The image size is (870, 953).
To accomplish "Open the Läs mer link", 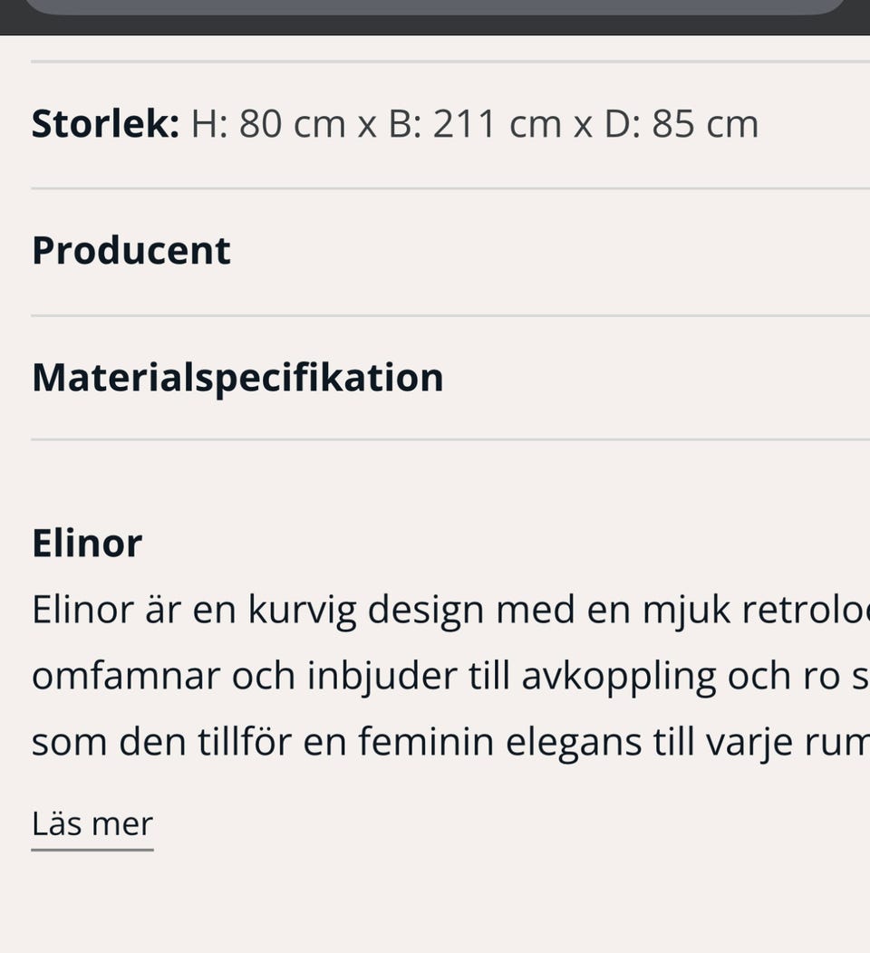I will click(92, 824).
